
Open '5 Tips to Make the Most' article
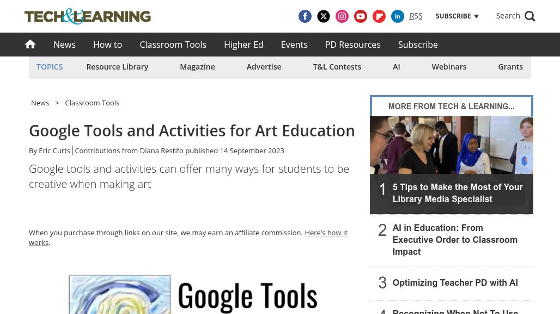pos(458,193)
